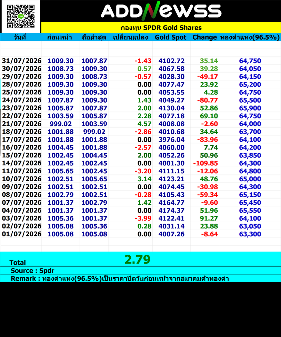Select gold bar price 65,900

point(250,108)
